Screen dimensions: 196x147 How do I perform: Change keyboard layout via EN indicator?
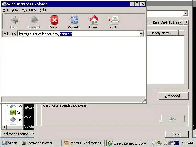[176, 143]
